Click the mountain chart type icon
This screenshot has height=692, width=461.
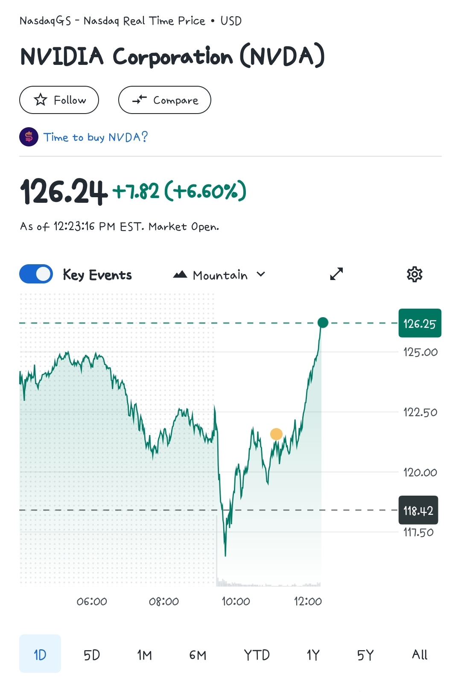click(180, 274)
